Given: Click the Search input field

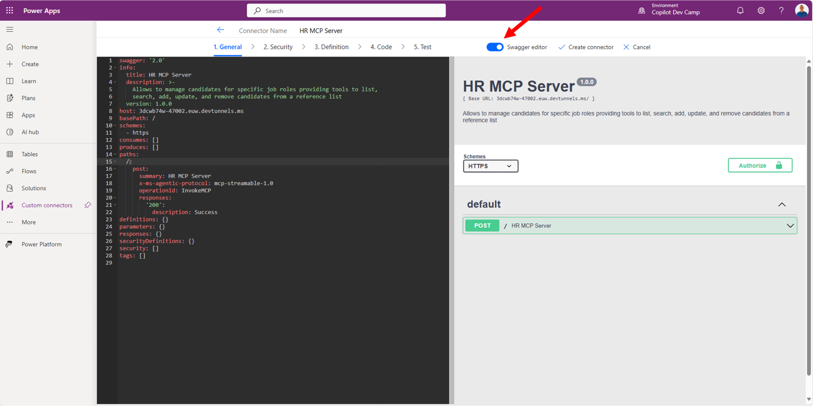Looking at the screenshot, I should (346, 10).
